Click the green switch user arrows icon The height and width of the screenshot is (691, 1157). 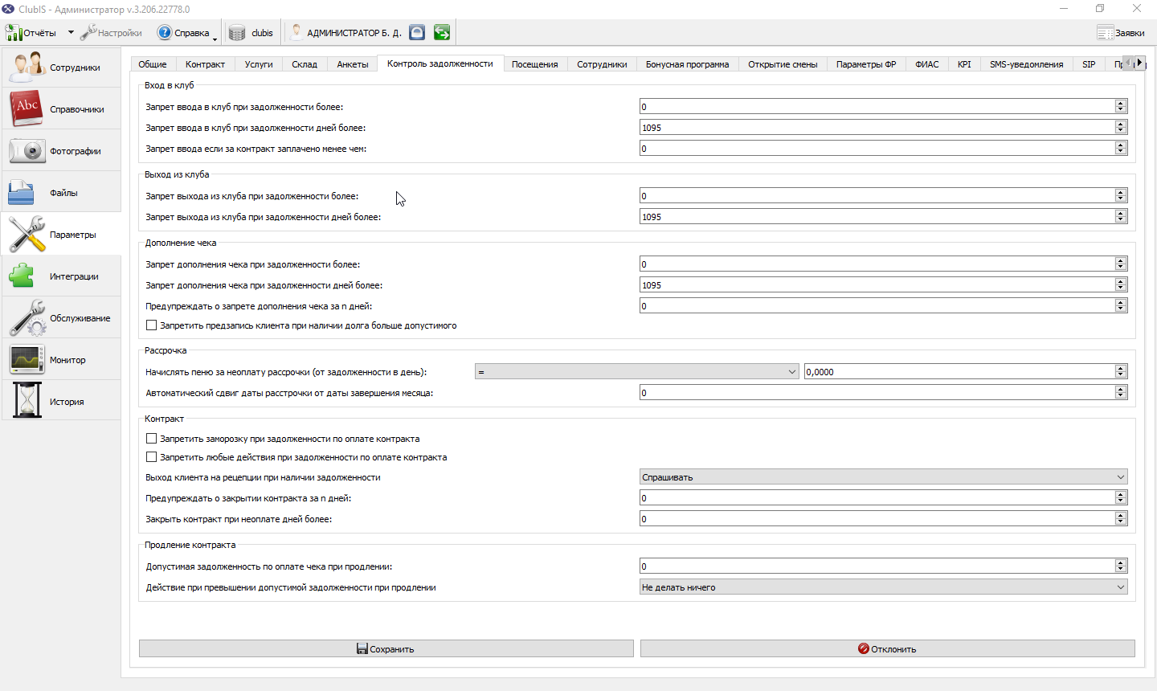[x=442, y=32]
